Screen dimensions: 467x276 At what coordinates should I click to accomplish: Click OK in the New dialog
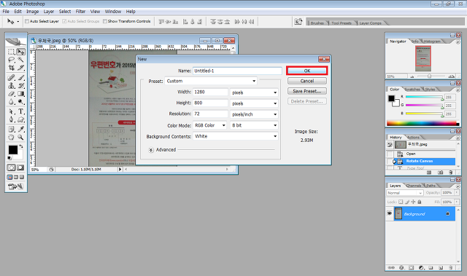[307, 71]
